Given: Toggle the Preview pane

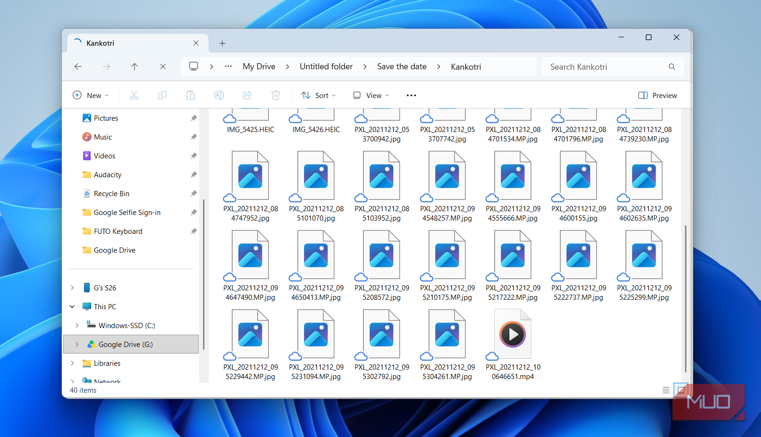Looking at the screenshot, I should point(657,95).
